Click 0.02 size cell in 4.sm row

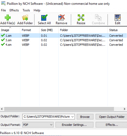(x=44, y=45)
